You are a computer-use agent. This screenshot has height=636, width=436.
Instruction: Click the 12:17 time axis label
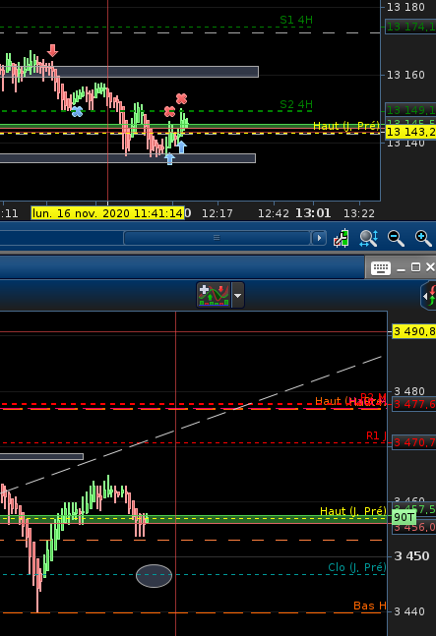218,213
